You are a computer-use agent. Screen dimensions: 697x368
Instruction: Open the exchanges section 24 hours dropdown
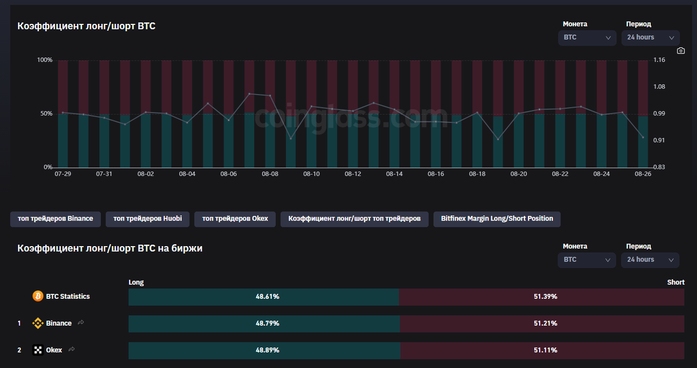pyautogui.click(x=651, y=260)
